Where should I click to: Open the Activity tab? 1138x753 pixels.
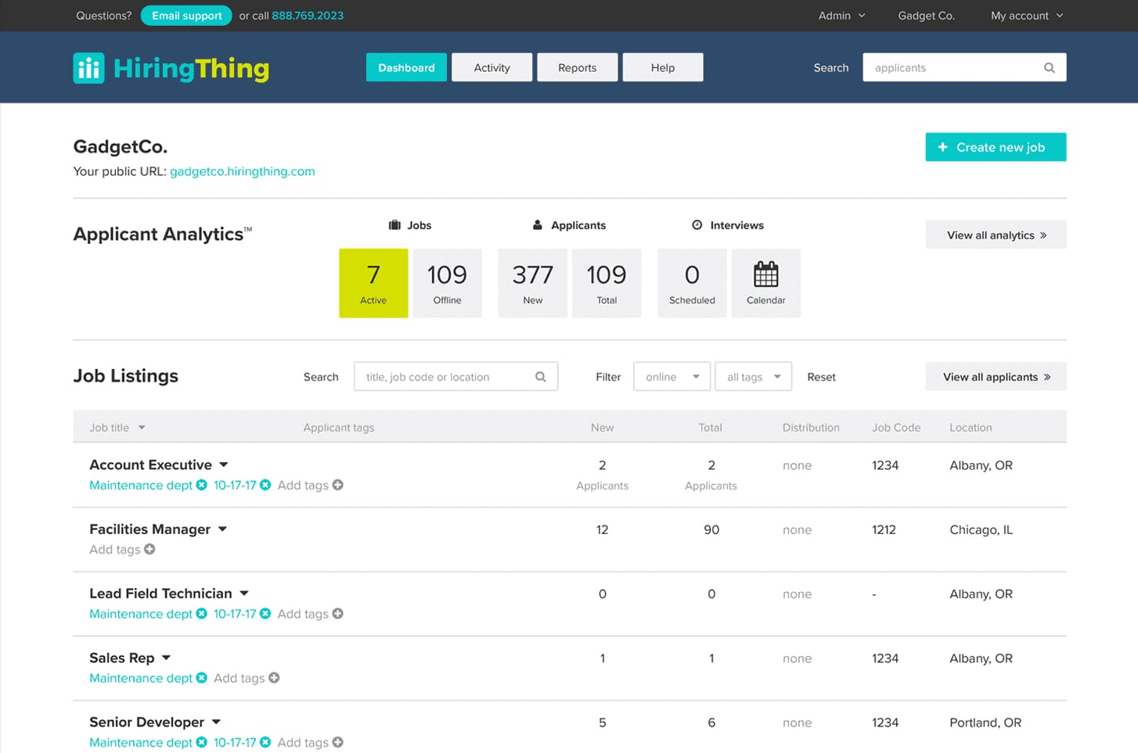[x=492, y=67]
